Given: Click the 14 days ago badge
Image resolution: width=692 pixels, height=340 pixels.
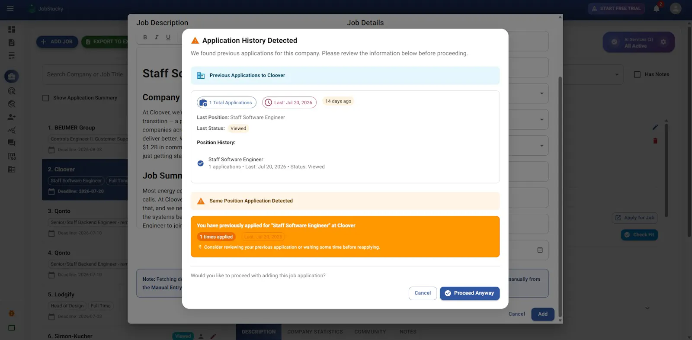Looking at the screenshot, I should click(x=338, y=101).
